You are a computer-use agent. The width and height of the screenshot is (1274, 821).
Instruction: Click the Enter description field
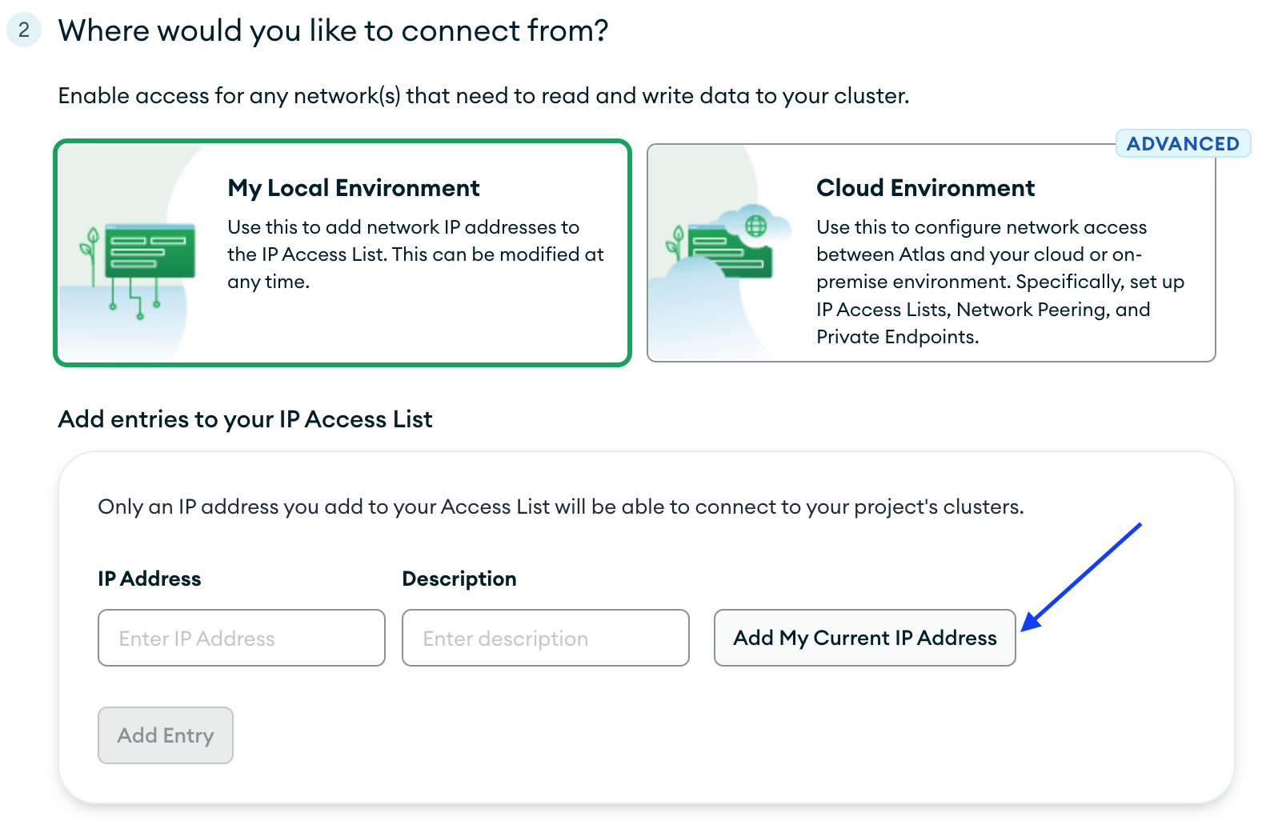pyautogui.click(x=546, y=638)
